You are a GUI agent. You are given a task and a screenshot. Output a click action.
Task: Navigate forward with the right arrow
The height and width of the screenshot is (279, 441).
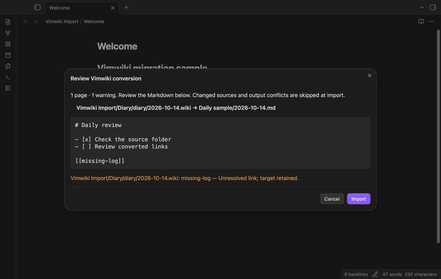click(36, 22)
